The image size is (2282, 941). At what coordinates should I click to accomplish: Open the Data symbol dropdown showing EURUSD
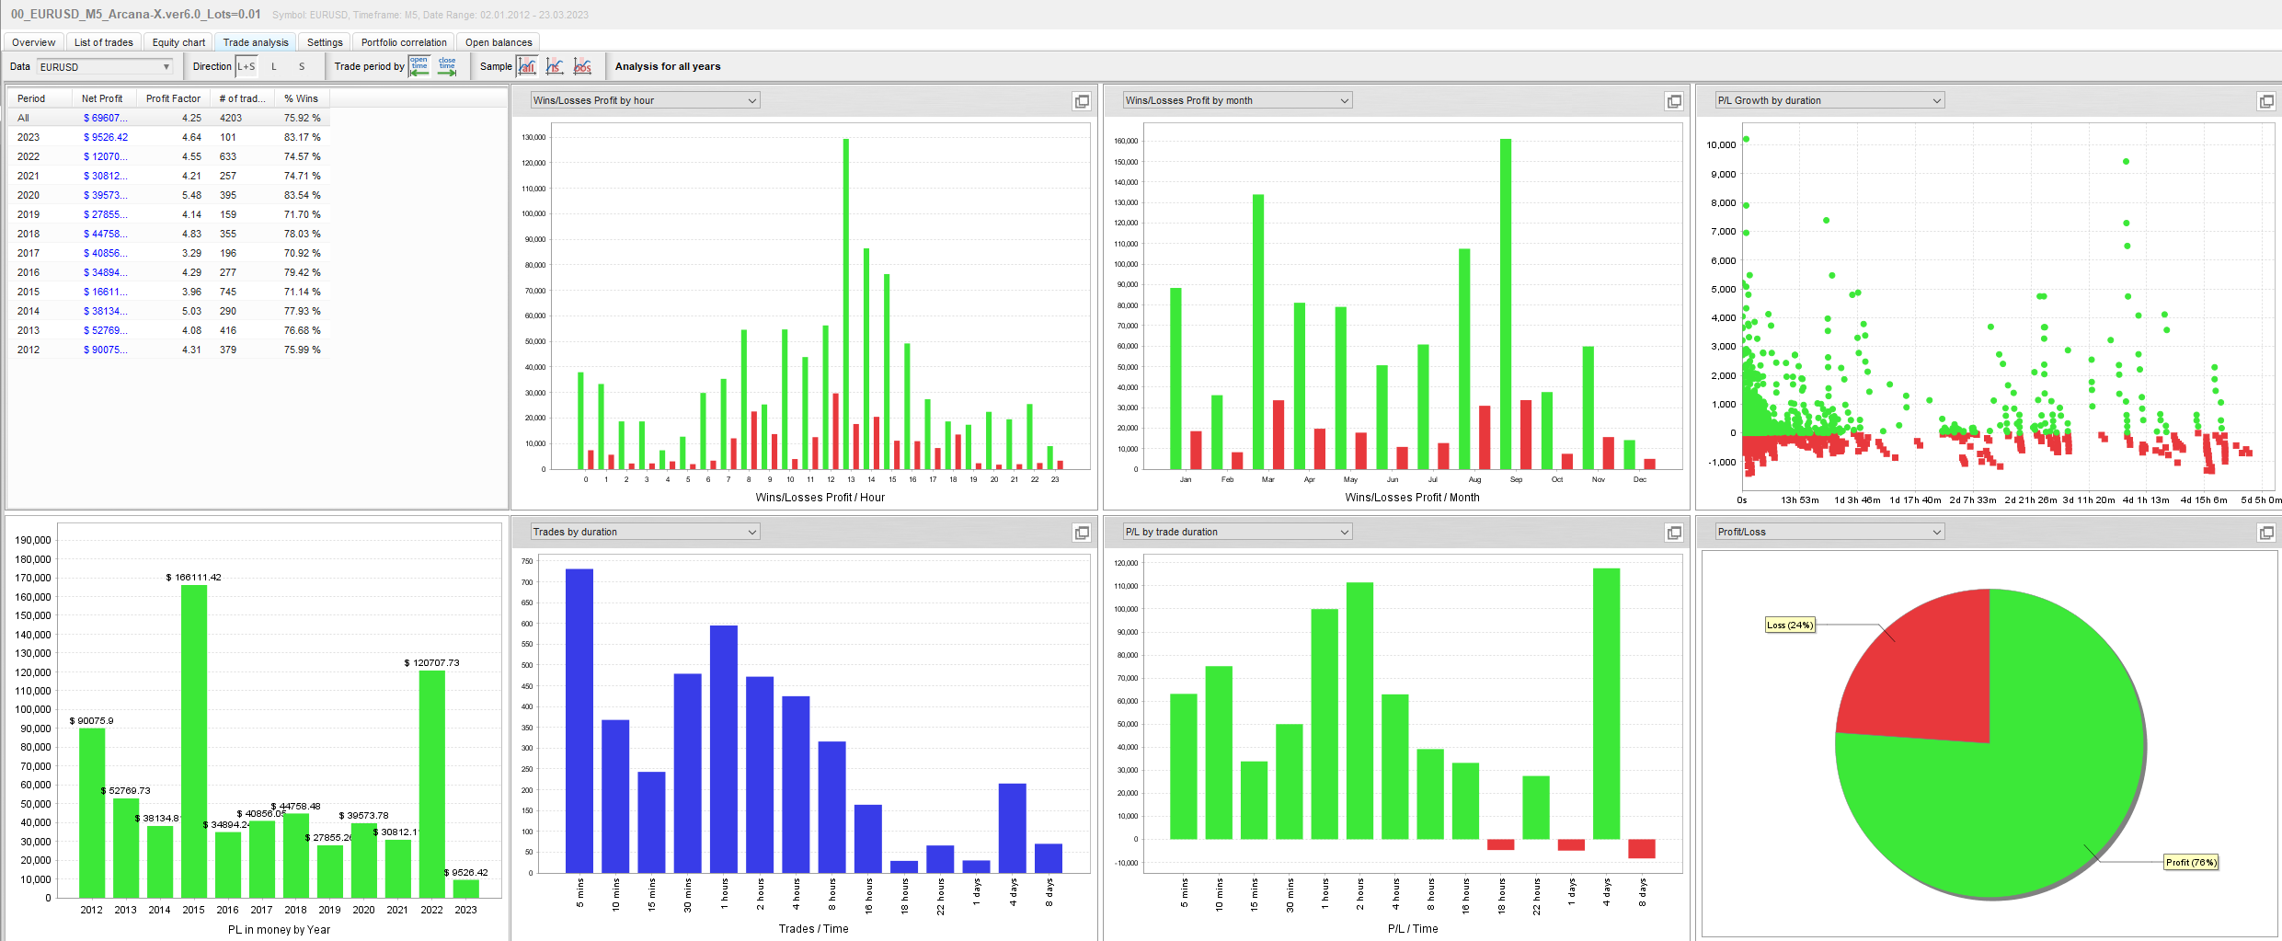105,66
